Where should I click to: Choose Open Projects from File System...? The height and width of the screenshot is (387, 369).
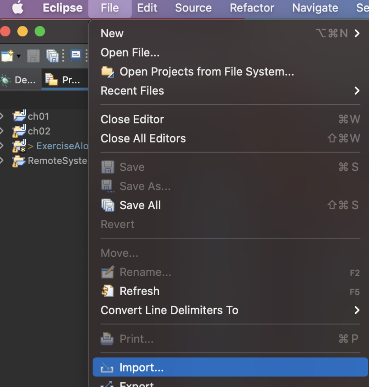(x=230, y=72)
